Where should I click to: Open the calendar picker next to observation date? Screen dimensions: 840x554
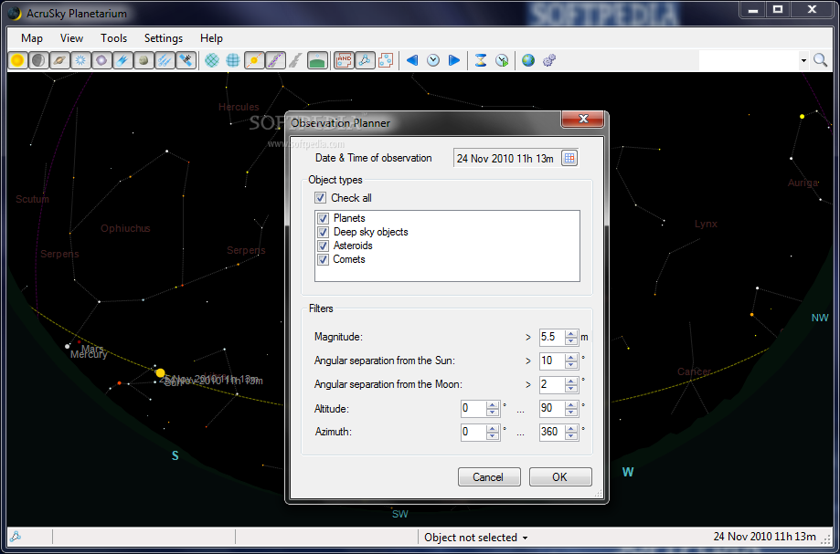569,158
